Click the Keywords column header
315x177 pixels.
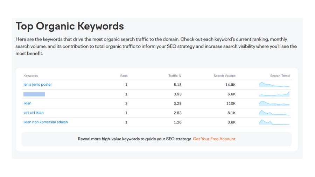click(30, 76)
